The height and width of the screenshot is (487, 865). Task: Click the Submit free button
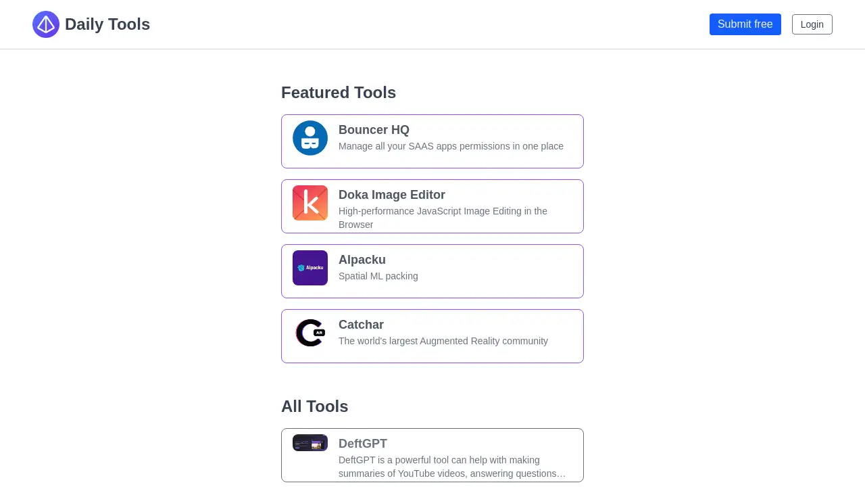745,24
